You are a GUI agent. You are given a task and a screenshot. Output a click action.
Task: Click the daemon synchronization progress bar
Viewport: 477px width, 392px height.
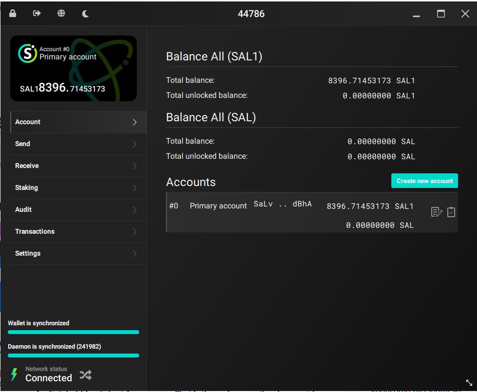tap(73, 355)
